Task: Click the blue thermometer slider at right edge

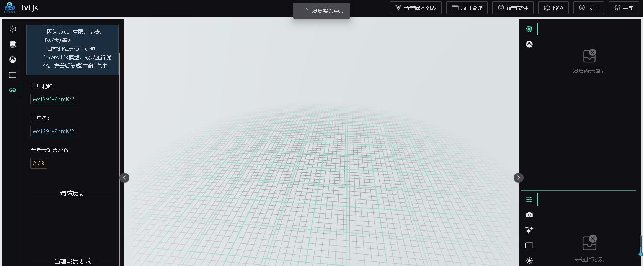Action: tap(640, 246)
